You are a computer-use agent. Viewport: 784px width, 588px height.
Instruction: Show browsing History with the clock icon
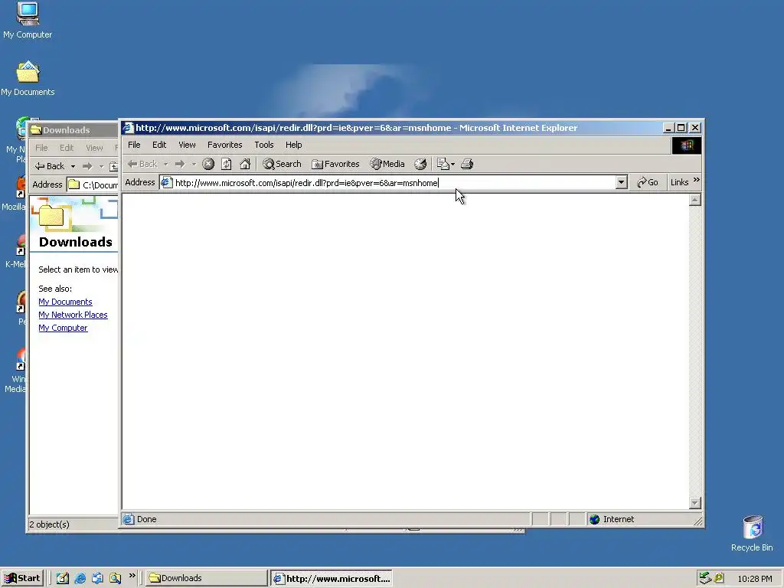coord(420,164)
